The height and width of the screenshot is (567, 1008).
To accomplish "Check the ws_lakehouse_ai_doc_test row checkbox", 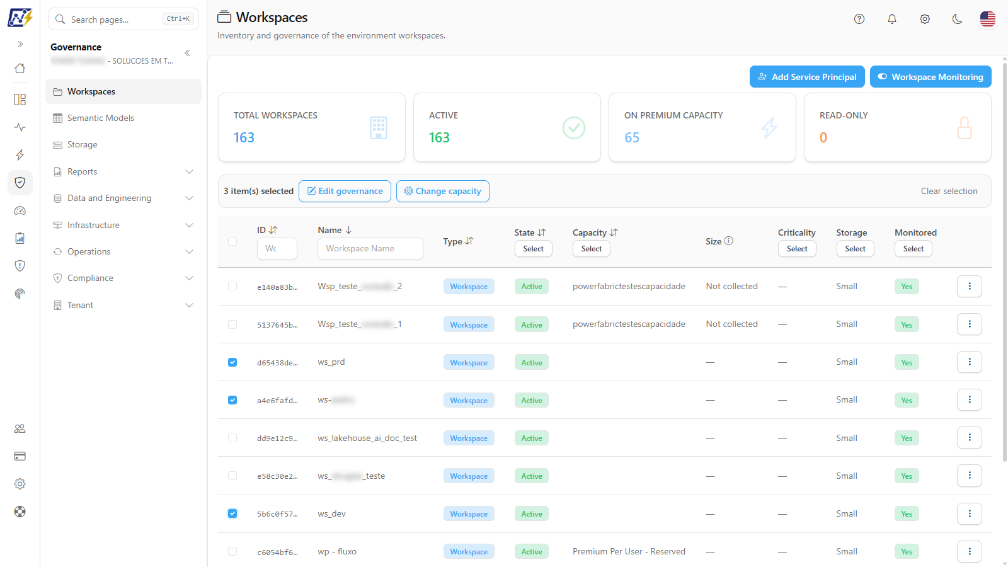I will point(232,438).
